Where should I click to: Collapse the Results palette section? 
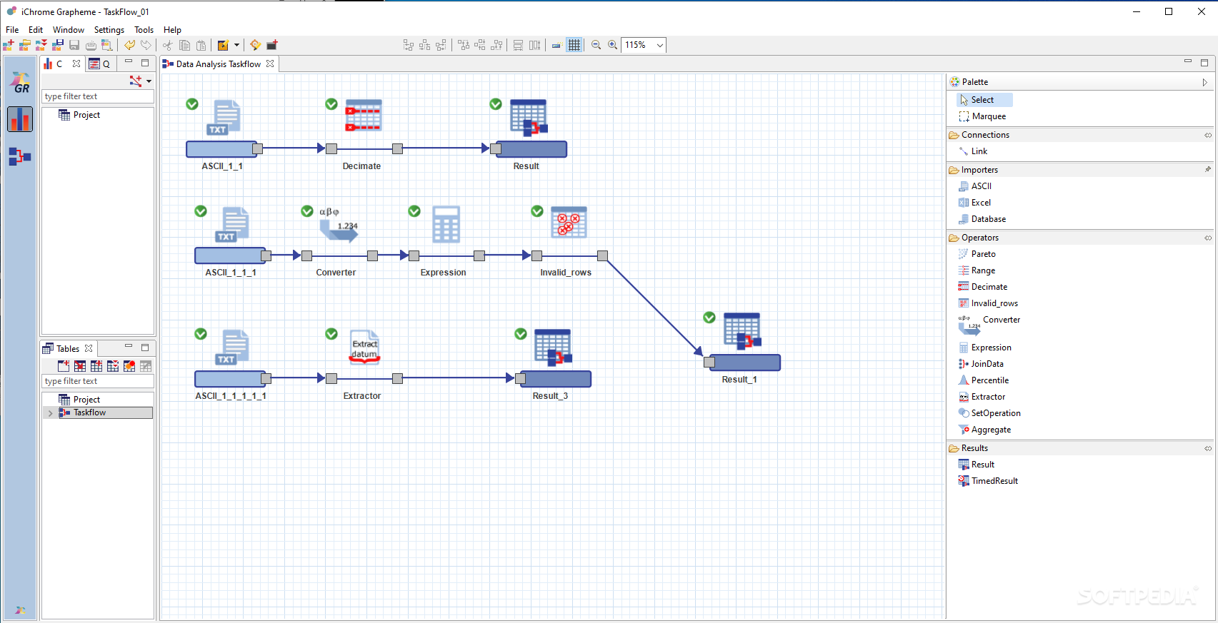(x=1208, y=448)
